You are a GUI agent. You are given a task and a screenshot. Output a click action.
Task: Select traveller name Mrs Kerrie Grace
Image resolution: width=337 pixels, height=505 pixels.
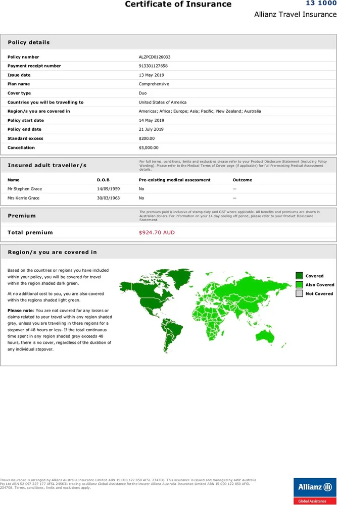click(x=23, y=198)
